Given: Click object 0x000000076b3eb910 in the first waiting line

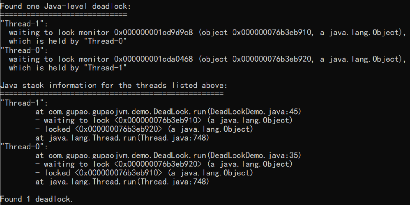Looking at the screenshot, I should pyautogui.click(x=272, y=33).
